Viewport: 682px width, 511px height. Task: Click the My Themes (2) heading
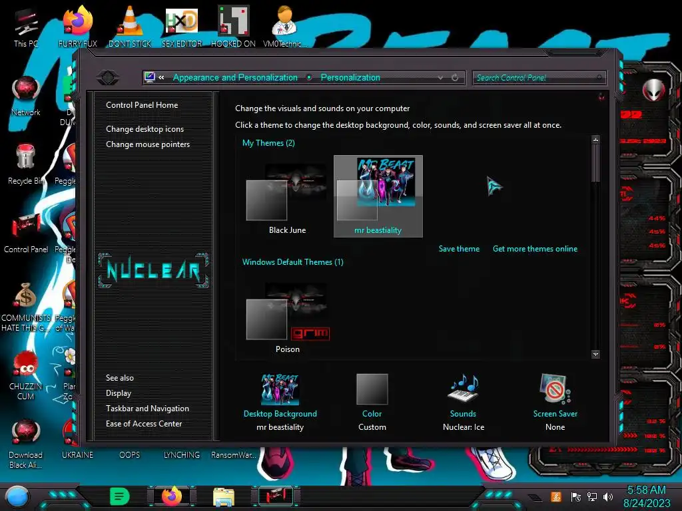(x=268, y=143)
